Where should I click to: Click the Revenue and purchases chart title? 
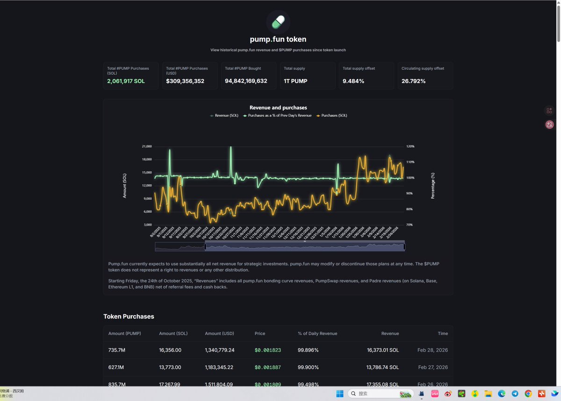(278, 108)
